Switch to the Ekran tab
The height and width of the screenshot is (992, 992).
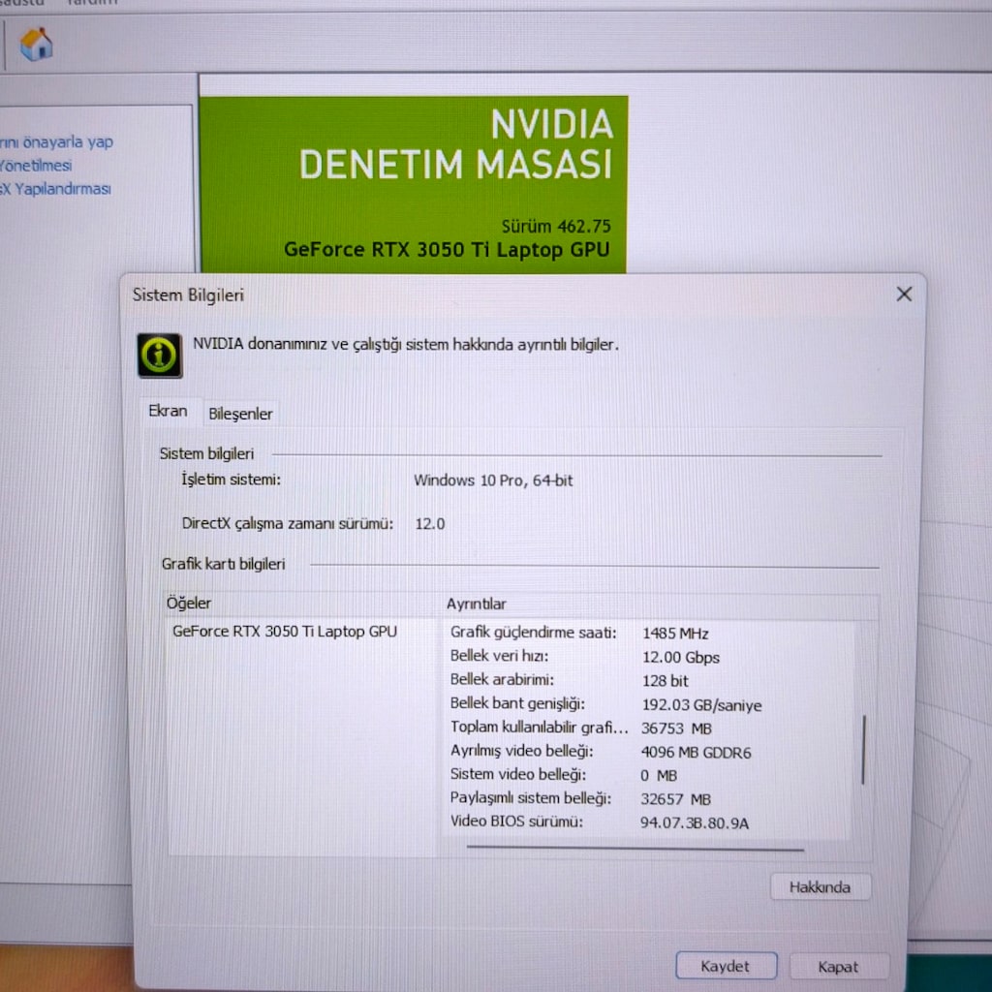[168, 411]
